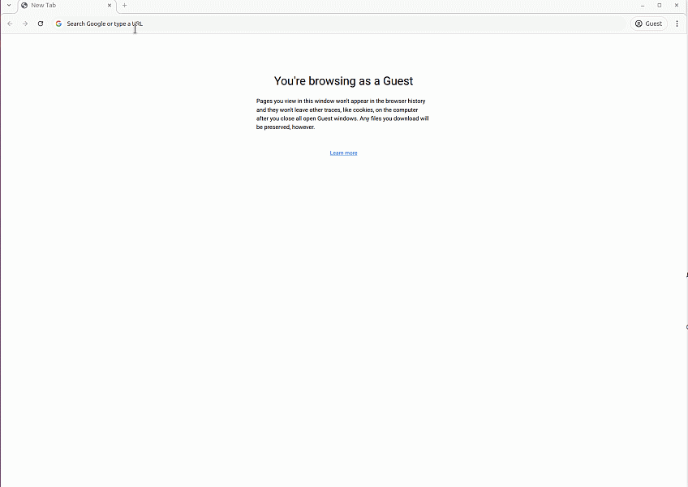Click the globe favicon on New Tab
688x487 pixels.
pyautogui.click(x=24, y=6)
